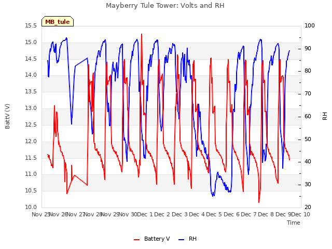Click the red Battery V legend line swatch
332x249 pixels.
tap(137, 240)
